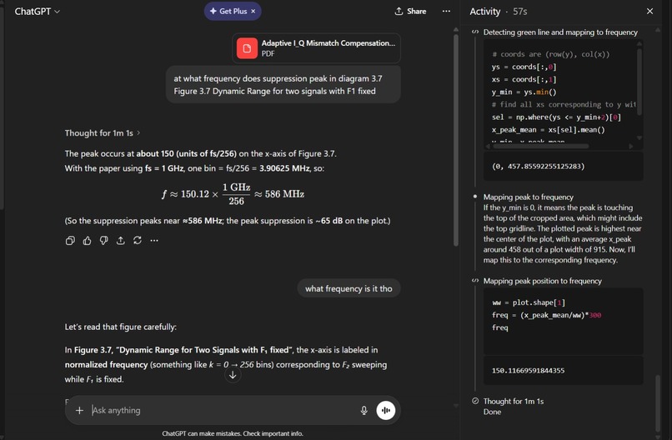Click the message about suppression peak in diagram 3.7
The image size is (672, 440).
pos(283,85)
